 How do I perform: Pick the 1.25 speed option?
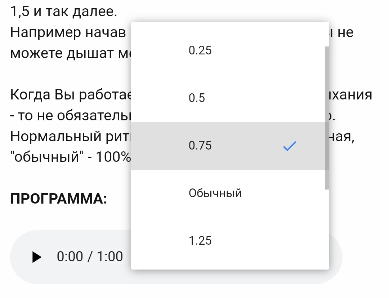[200, 241]
